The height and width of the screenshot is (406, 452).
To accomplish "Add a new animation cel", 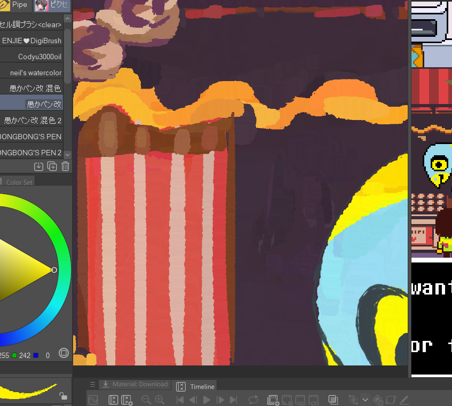I will coord(287,400).
